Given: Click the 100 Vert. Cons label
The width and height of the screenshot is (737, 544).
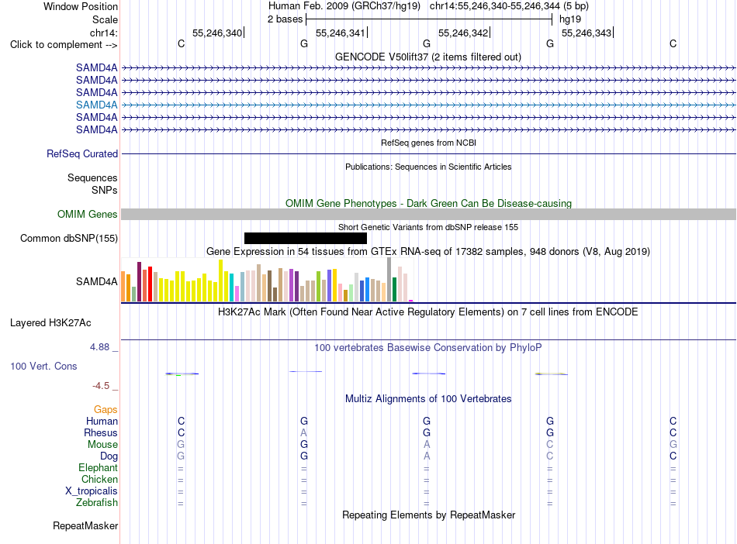Looking at the screenshot, I should pos(43,366).
